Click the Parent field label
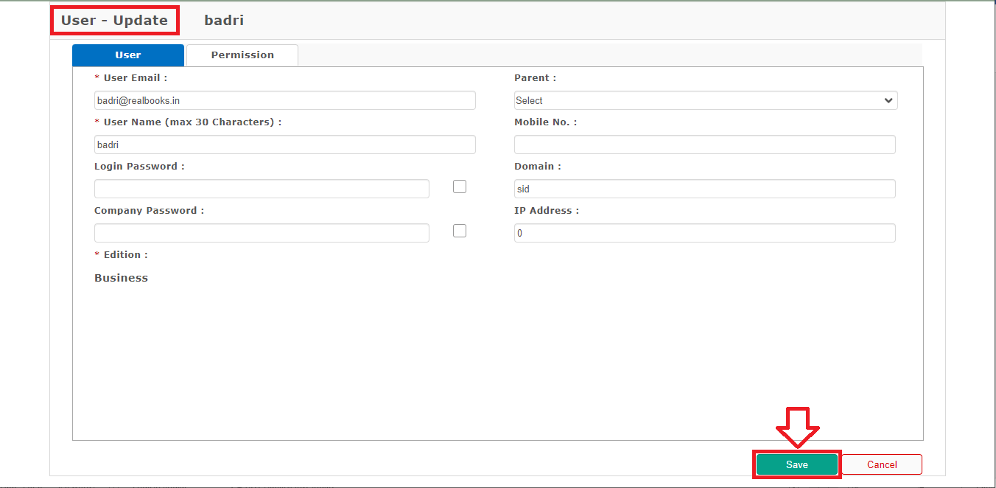996x488 pixels. pos(535,78)
